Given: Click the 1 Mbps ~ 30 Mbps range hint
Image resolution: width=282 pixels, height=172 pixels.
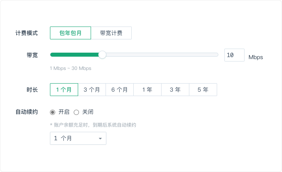Looking at the screenshot, I should (70, 68).
